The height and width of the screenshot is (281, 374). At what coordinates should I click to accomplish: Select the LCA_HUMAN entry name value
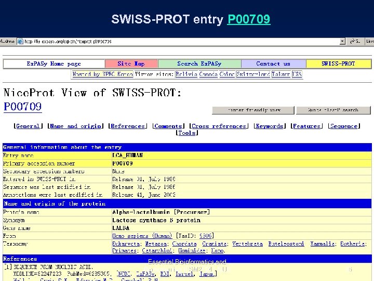pos(128,155)
